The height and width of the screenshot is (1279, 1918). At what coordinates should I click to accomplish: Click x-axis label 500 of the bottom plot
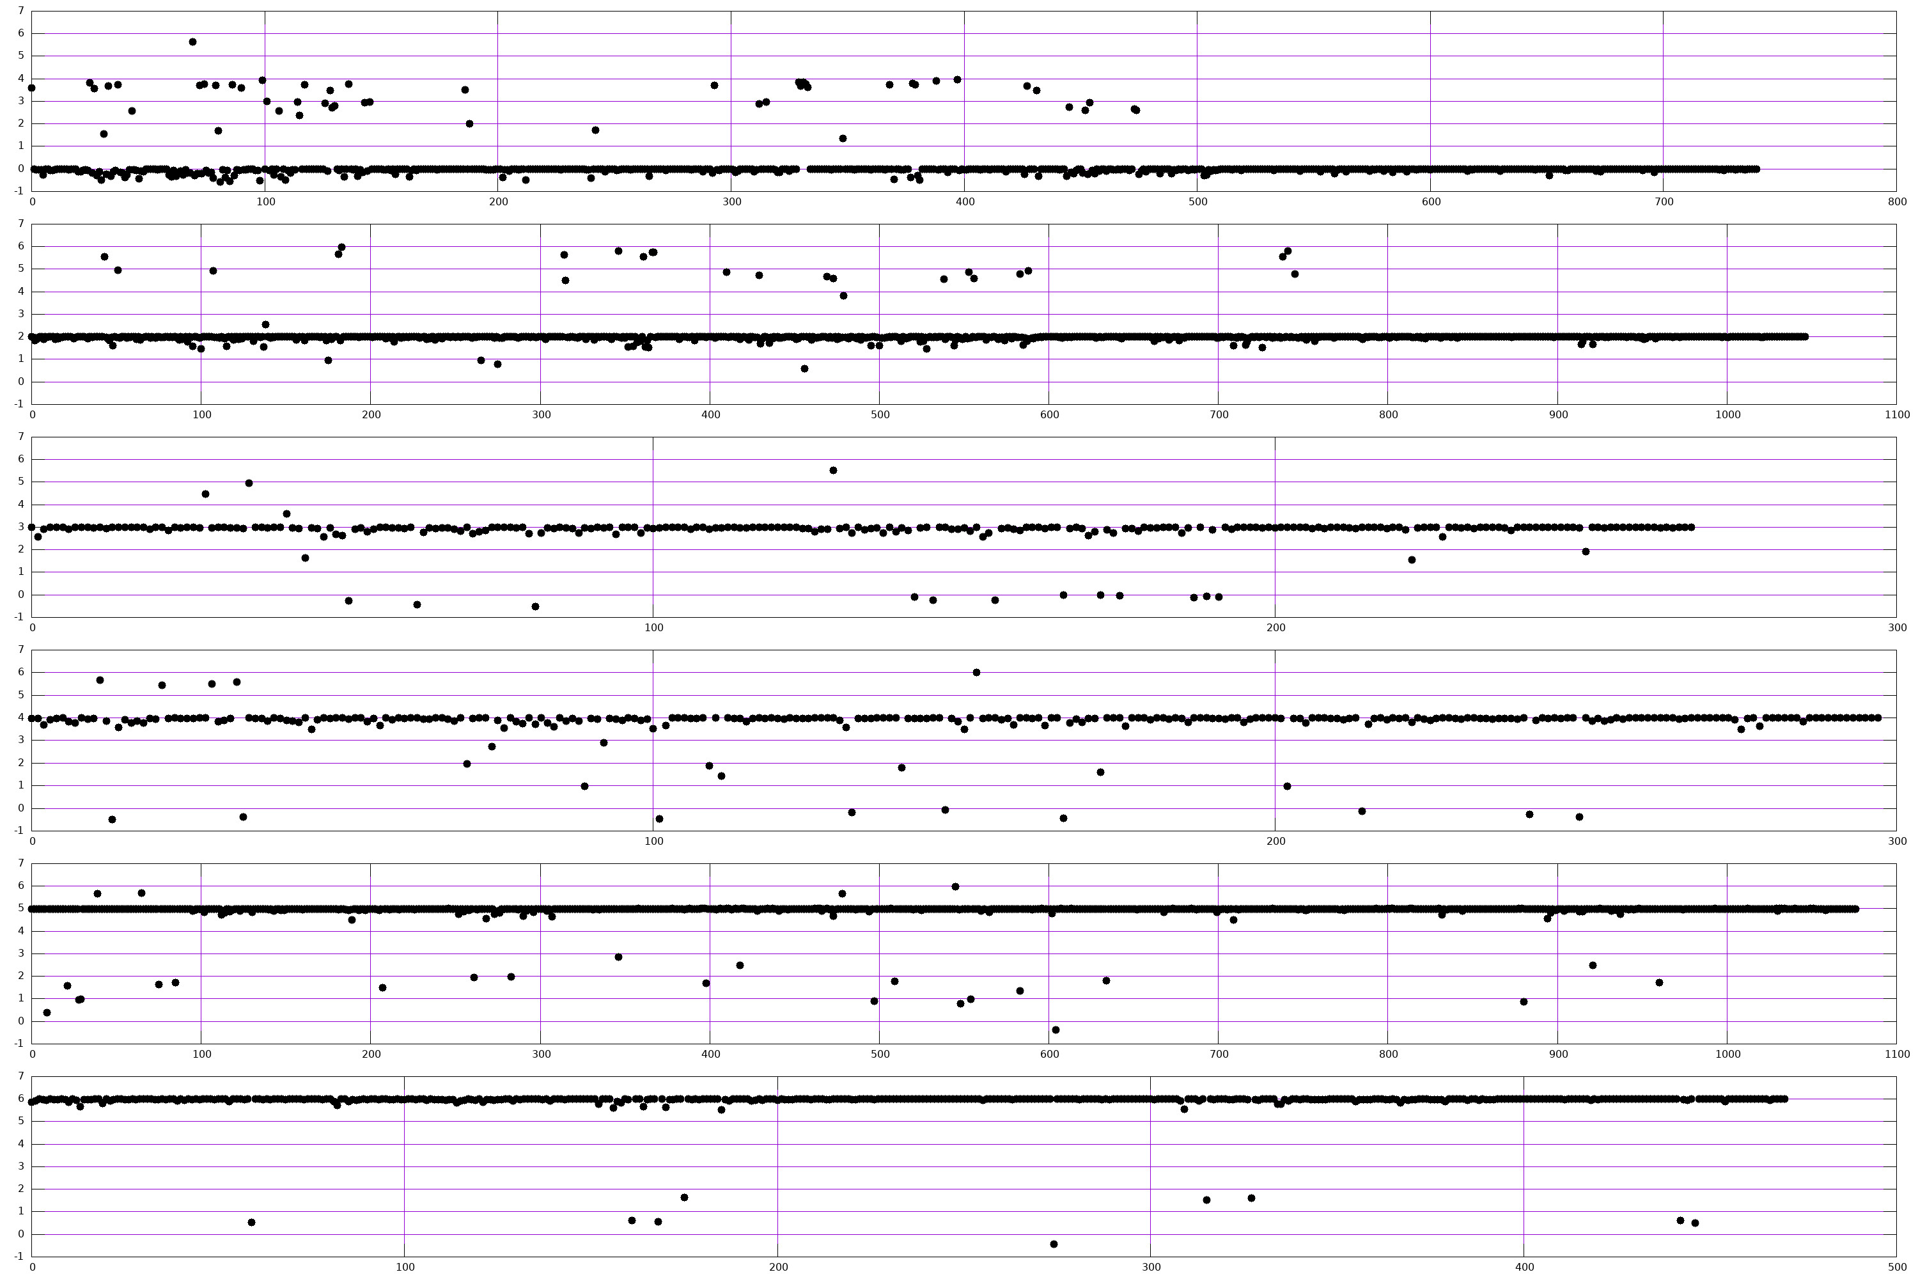(1897, 1267)
